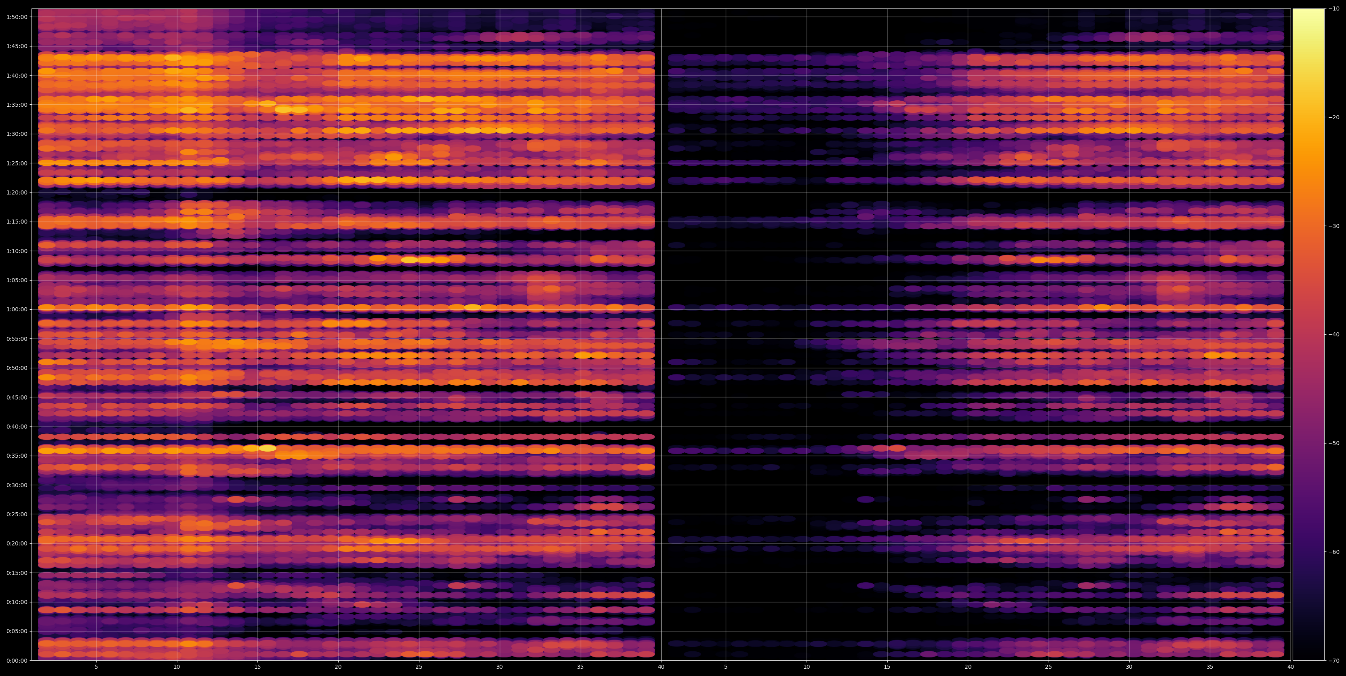Viewport: 1346px width, 676px height.
Task: Select the 1:10:00 tick label
Action: [x=17, y=251]
